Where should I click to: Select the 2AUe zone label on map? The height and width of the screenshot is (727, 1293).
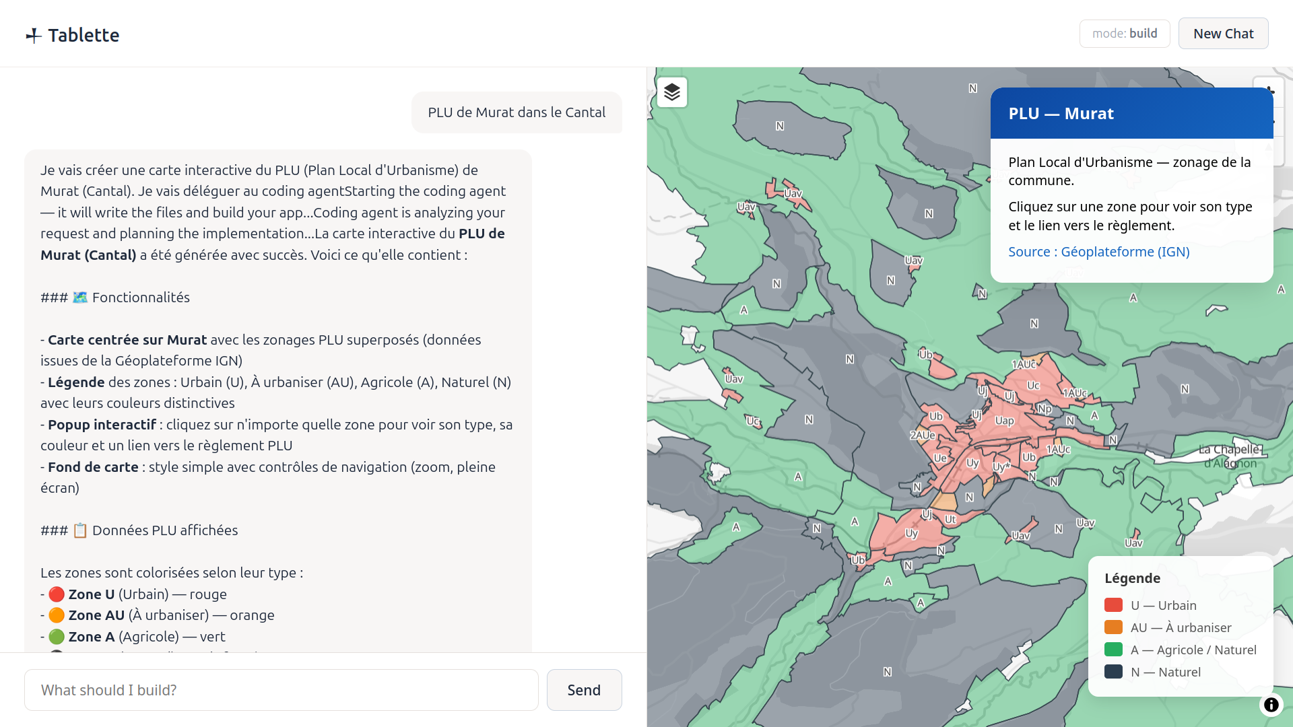[x=922, y=436]
